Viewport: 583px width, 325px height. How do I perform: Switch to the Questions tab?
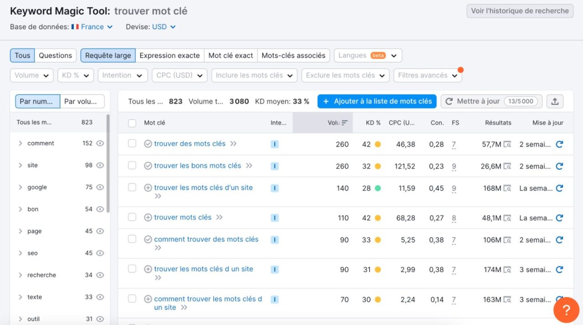[x=55, y=55]
